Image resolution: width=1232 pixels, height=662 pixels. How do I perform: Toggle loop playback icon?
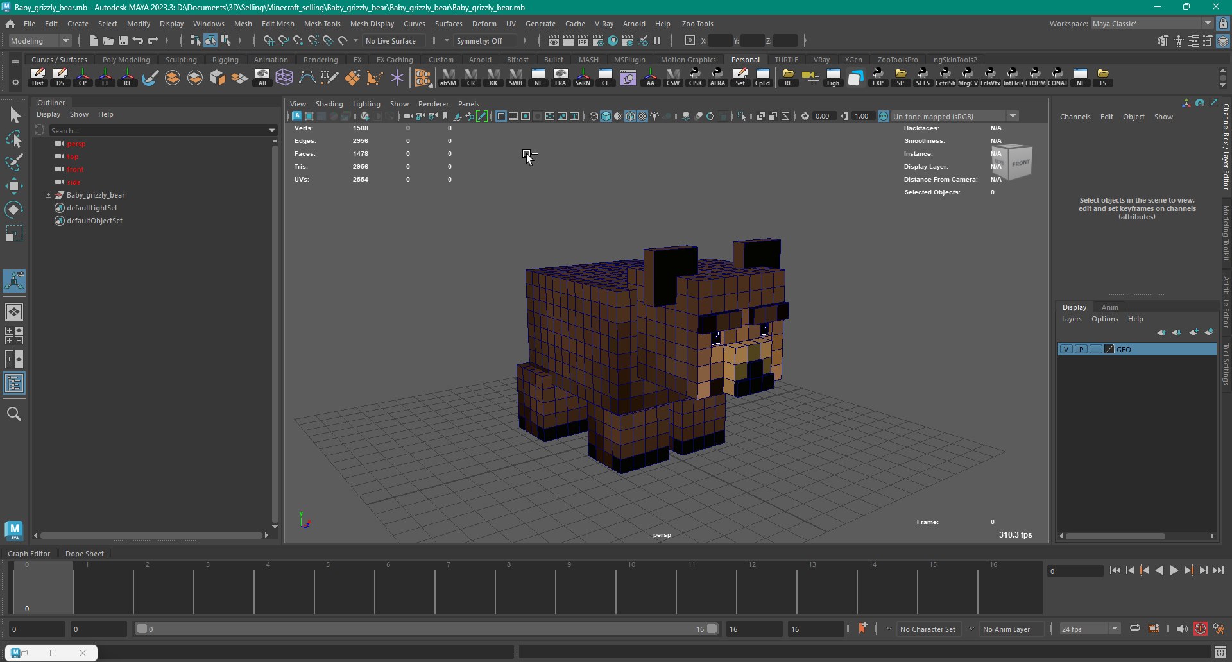point(1135,629)
